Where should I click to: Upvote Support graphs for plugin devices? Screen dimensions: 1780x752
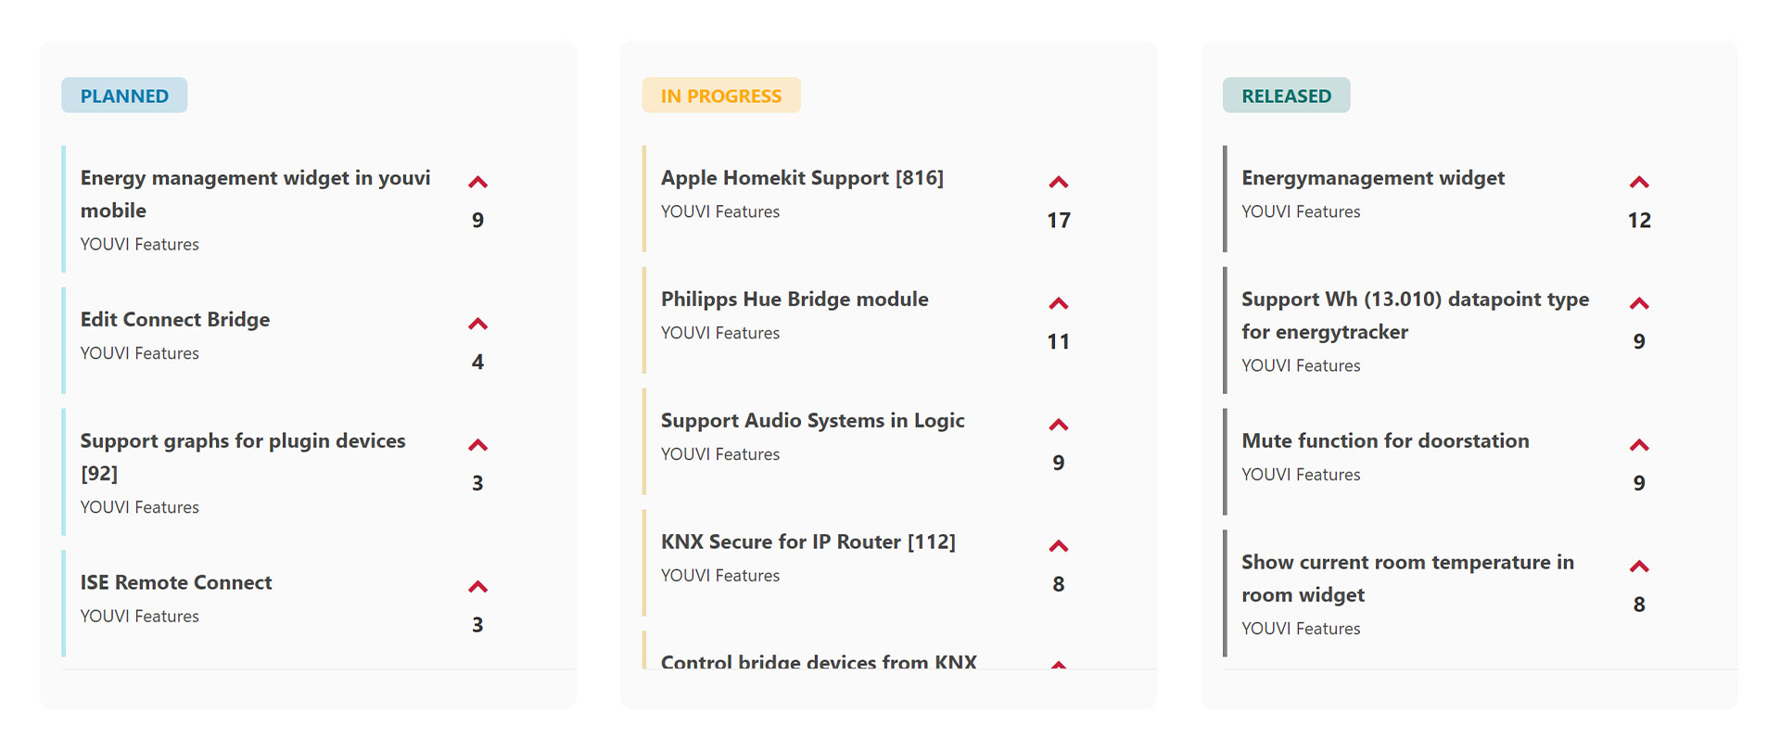477,446
